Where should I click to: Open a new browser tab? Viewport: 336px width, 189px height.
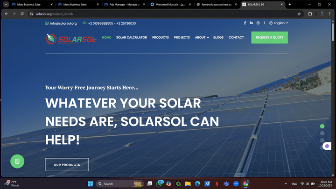pyautogui.click(x=290, y=4)
